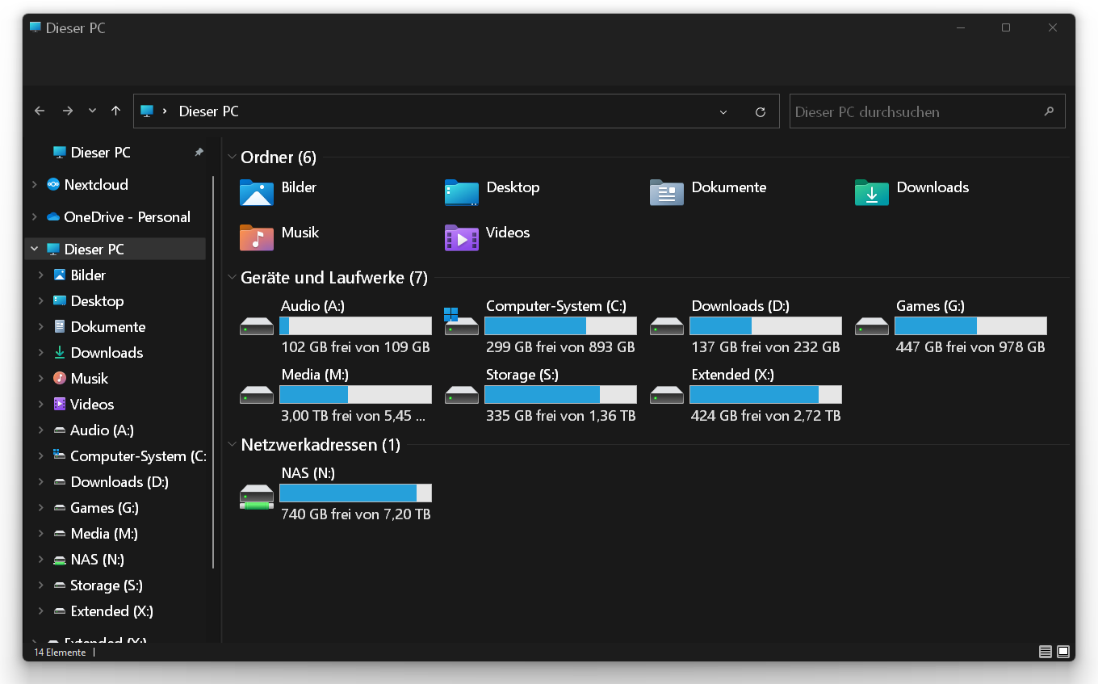
Task: Collapse the Ordner (6) group
Action: 232,157
